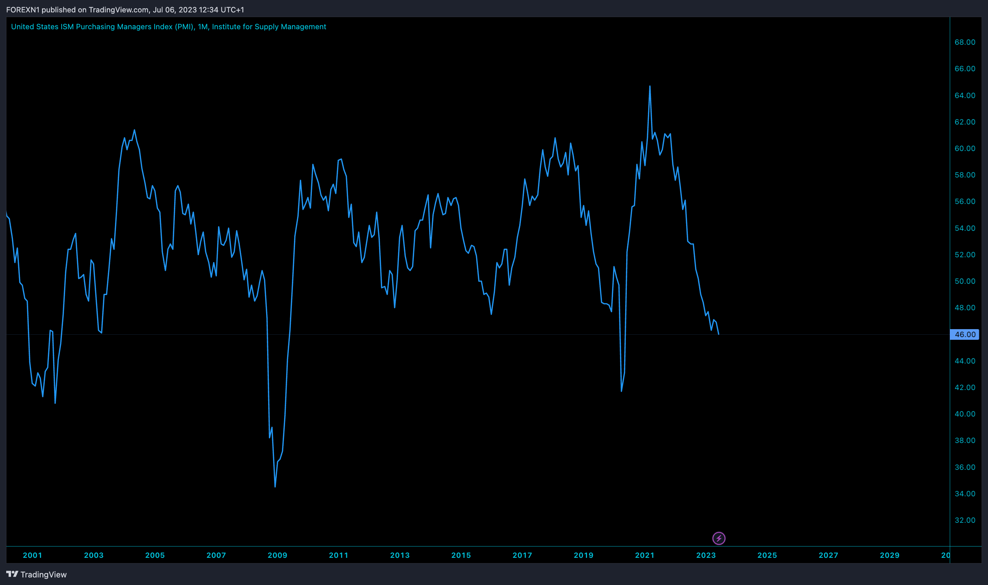Select the 2013 label on the time axis

400,555
